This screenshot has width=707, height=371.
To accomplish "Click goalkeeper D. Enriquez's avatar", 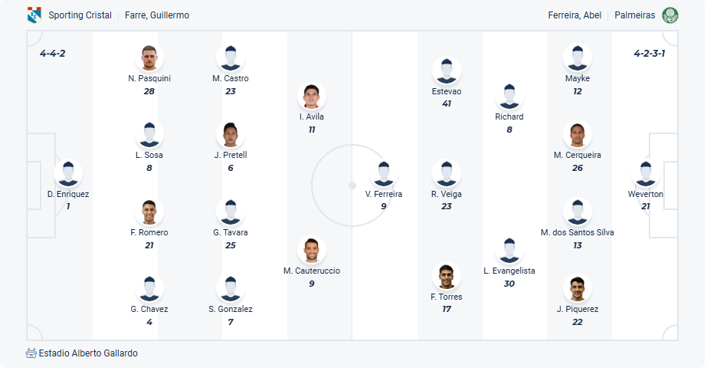I will pos(68,174).
